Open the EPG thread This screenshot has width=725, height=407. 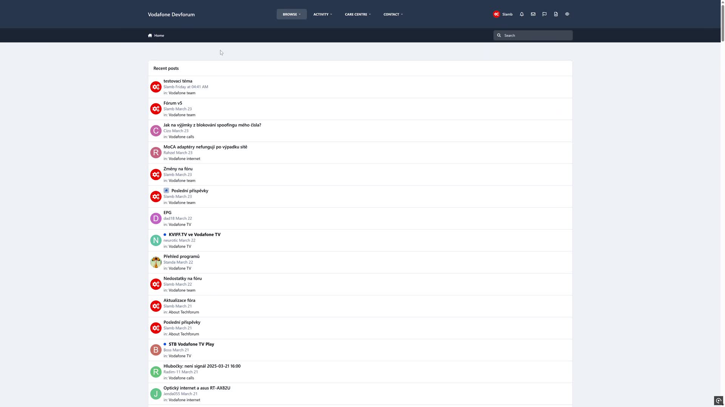pyautogui.click(x=167, y=213)
